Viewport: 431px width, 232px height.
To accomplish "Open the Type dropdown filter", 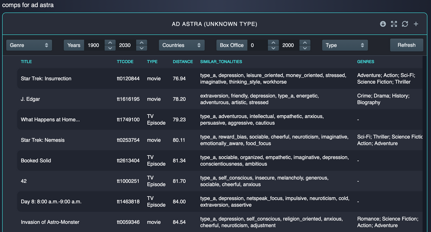I will click(x=345, y=45).
